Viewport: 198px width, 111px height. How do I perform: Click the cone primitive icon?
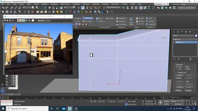click(54, 12)
